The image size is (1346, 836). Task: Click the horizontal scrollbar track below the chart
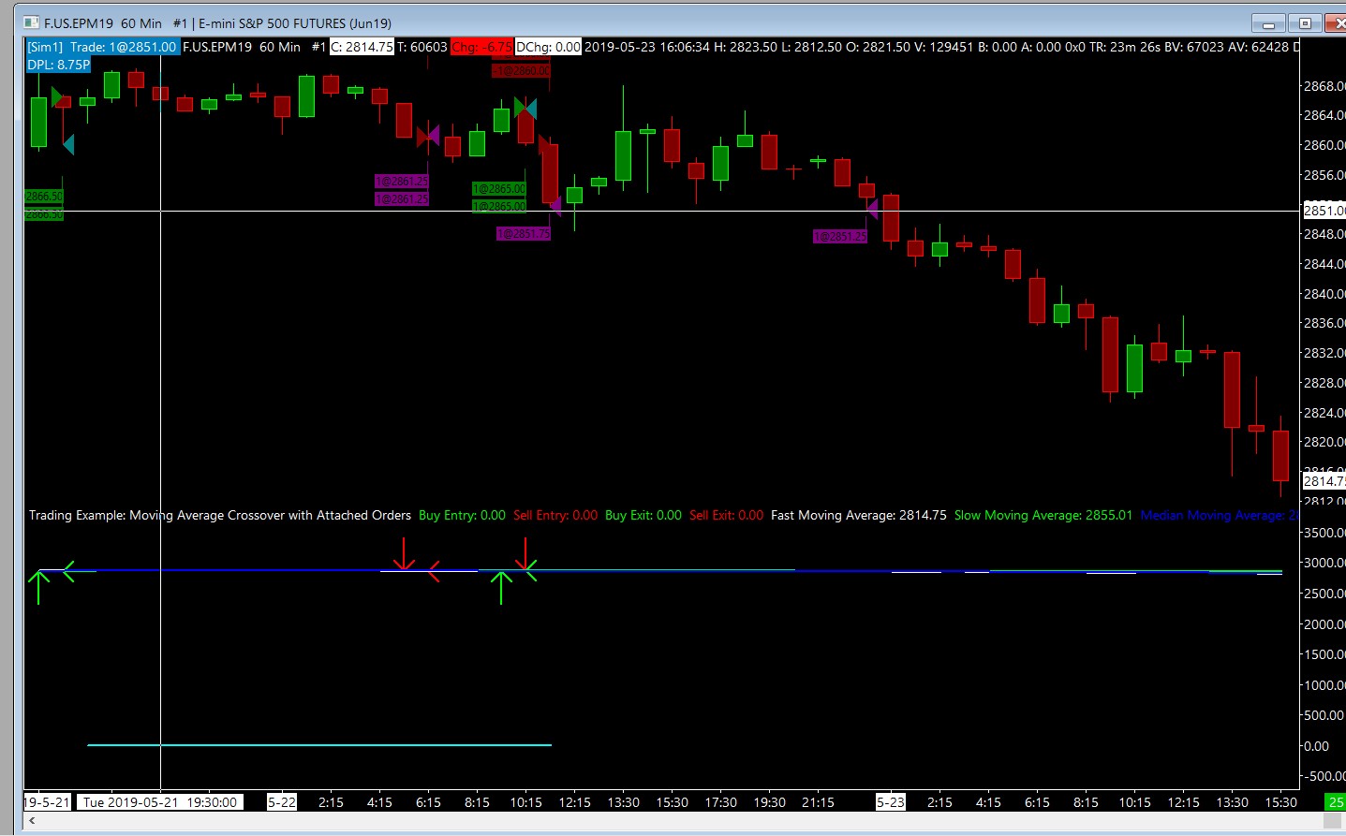click(674, 820)
